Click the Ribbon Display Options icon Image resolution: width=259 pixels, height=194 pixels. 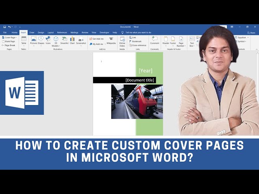[232, 27]
